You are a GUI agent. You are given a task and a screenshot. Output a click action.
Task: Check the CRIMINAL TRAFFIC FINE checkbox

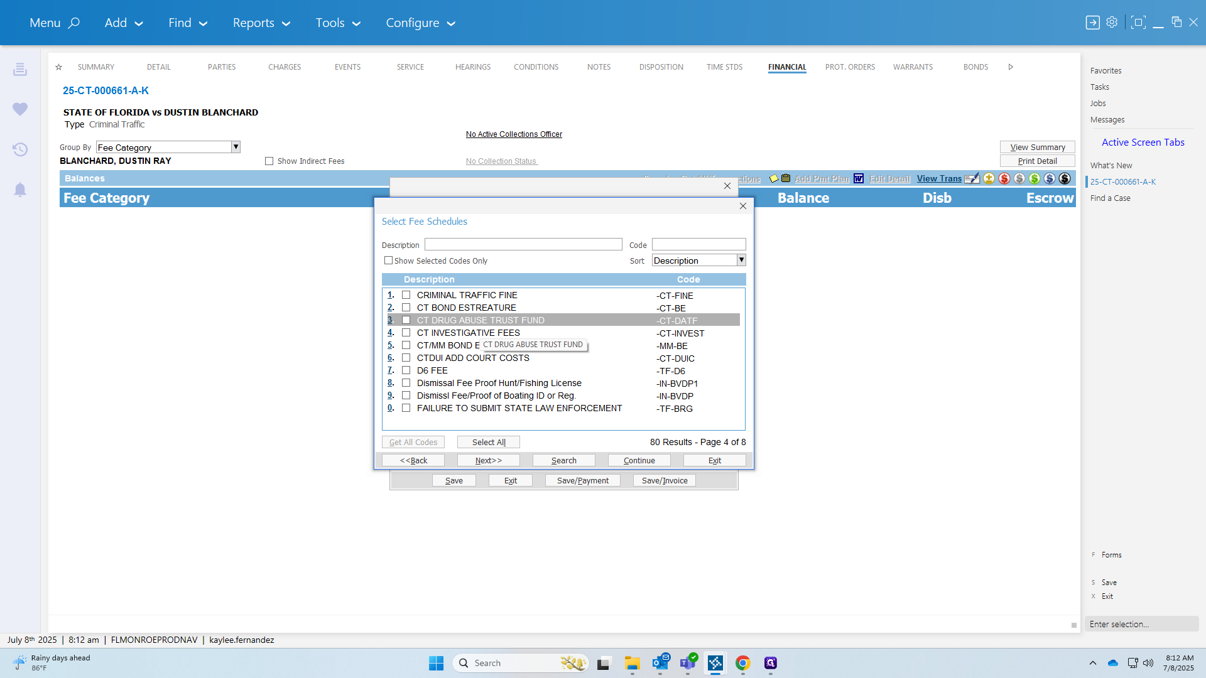[x=406, y=295]
